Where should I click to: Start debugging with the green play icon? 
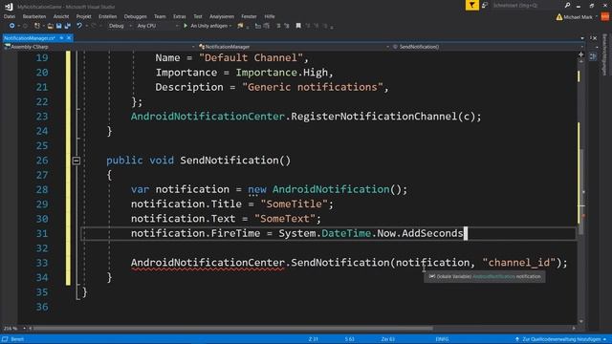tap(186, 26)
